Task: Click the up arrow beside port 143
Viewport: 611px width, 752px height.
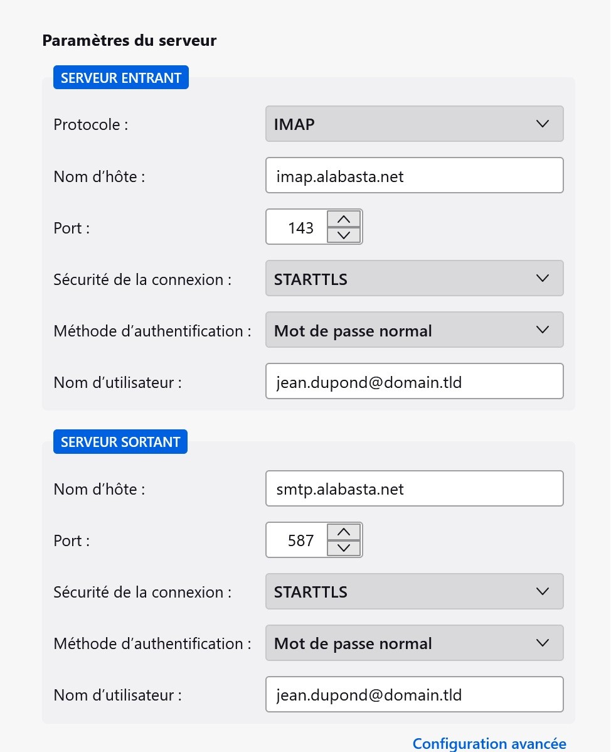Action: tap(343, 218)
